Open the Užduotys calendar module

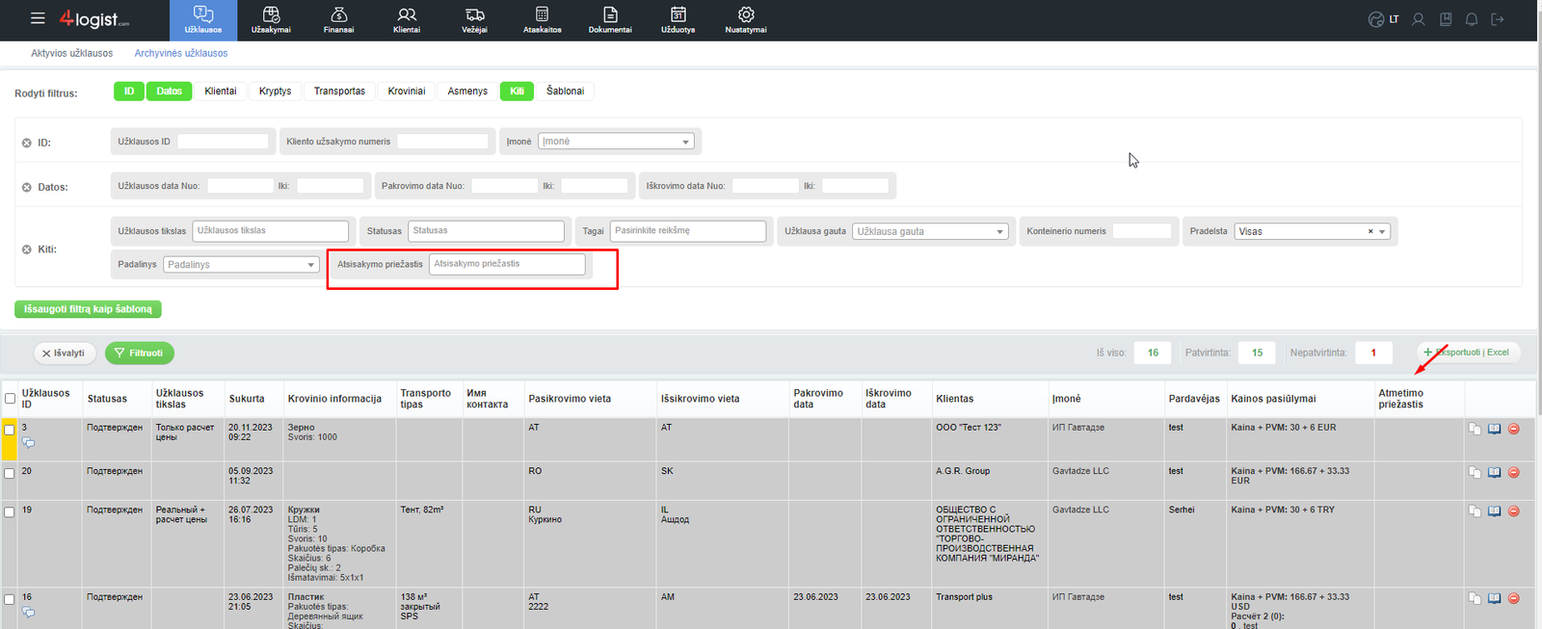pyautogui.click(x=678, y=20)
